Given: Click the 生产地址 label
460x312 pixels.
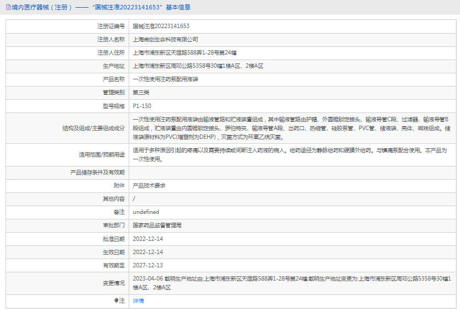Looking at the screenshot, I should coord(114,66).
